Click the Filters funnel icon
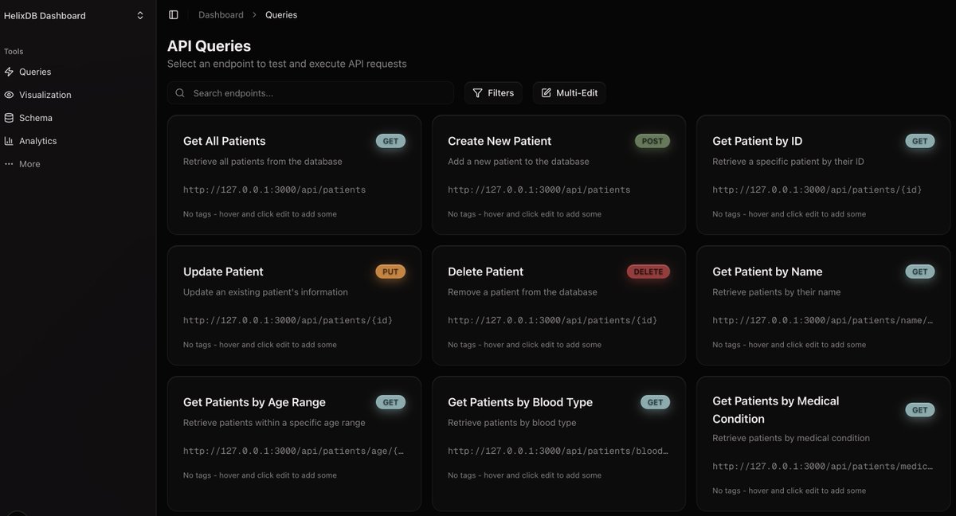Image resolution: width=956 pixels, height=516 pixels. point(478,93)
